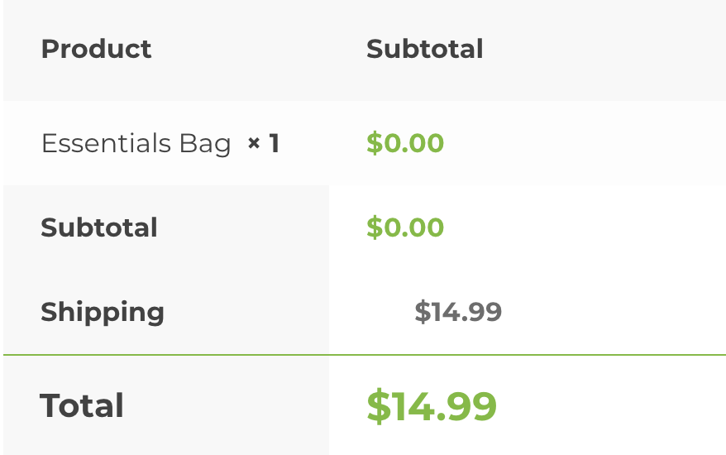Select the $0.00 amount in Subtotal row
Viewport: 726px width, 455px height.
[x=405, y=227]
